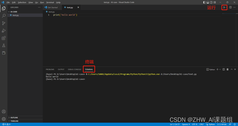Switch to the TERMINAL panel tab

(x=89, y=69)
